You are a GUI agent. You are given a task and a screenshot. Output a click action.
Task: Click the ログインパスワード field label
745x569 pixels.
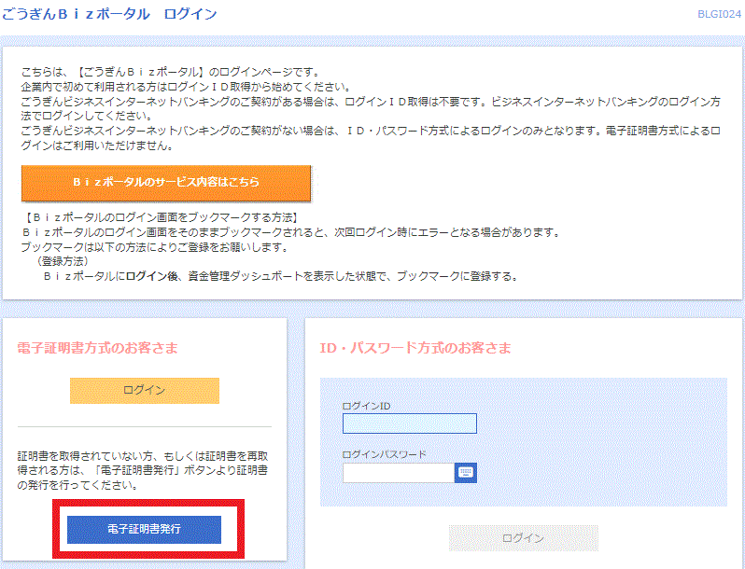[x=385, y=454]
